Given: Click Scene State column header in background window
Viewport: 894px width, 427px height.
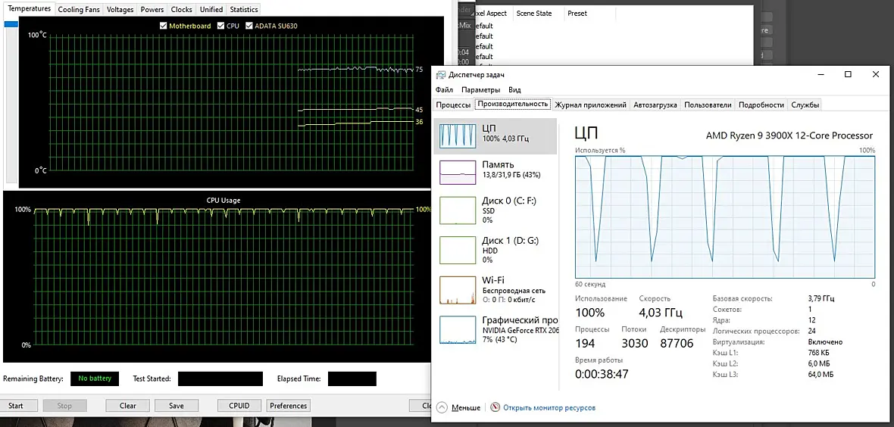Looking at the screenshot, I should [x=533, y=13].
